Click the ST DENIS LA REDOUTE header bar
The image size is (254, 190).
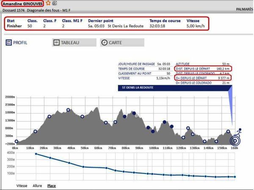tap(174, 88)
